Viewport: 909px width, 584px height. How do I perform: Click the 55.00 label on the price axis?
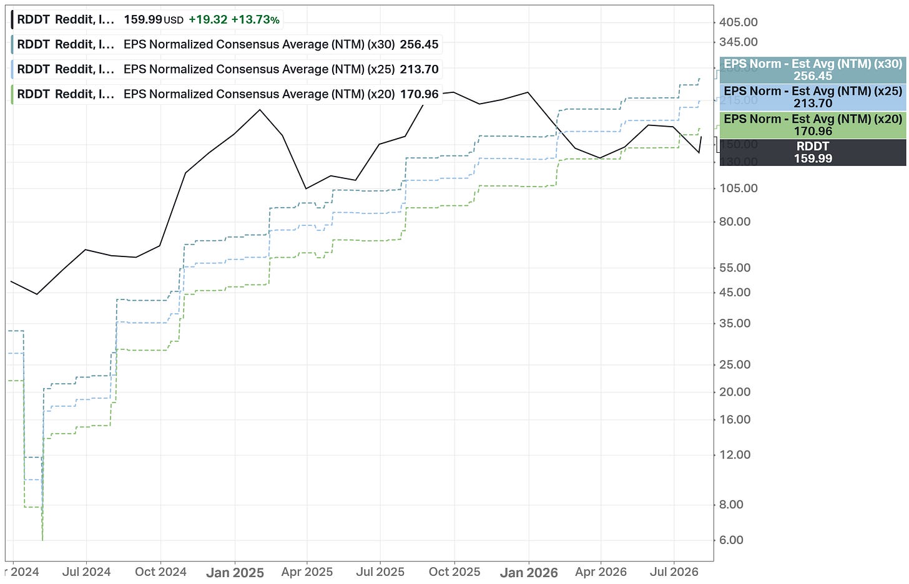pyautogui.click(x=735, y=268)
